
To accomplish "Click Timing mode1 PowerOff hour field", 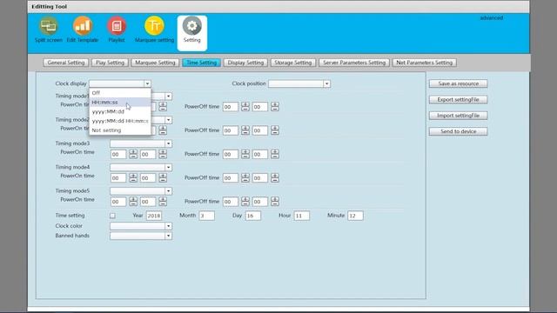I will coord(230,107).
